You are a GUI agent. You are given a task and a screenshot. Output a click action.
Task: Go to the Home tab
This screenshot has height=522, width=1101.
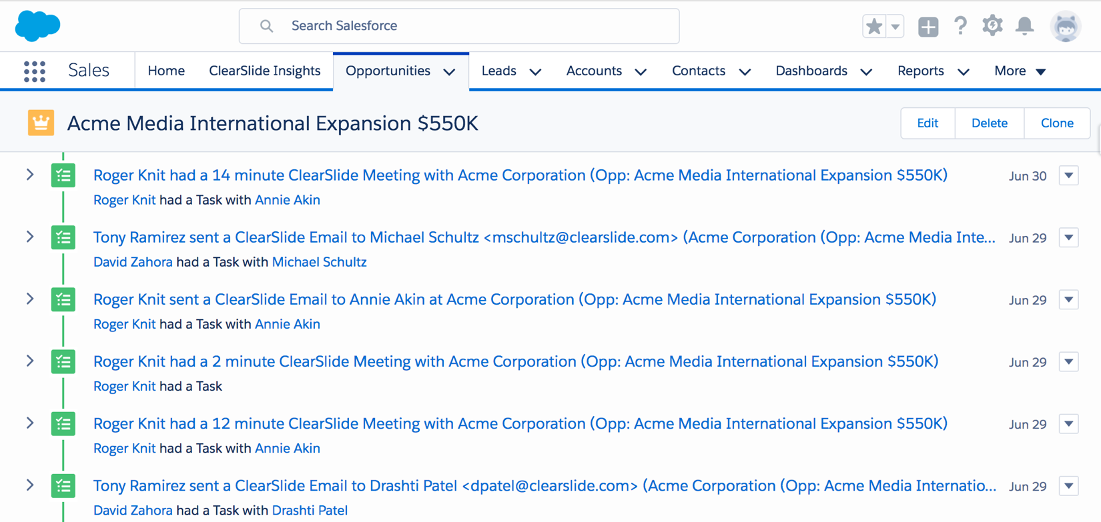[x=166, y=71]
